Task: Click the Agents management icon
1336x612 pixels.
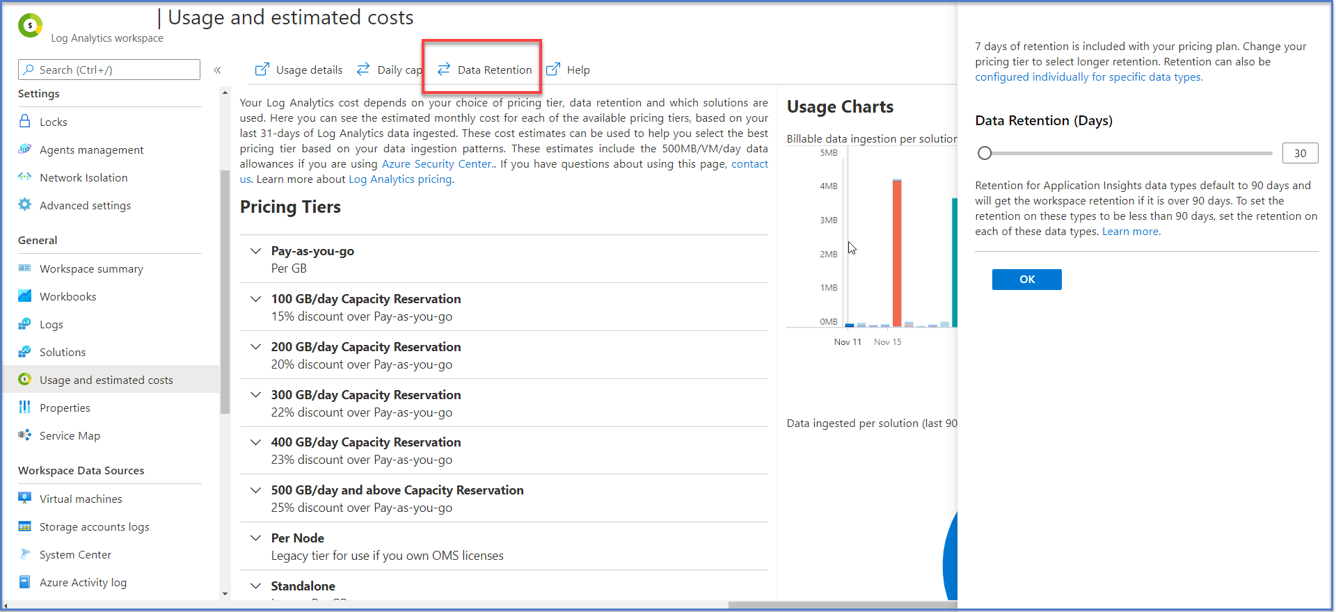Action: tap(25, 150)
